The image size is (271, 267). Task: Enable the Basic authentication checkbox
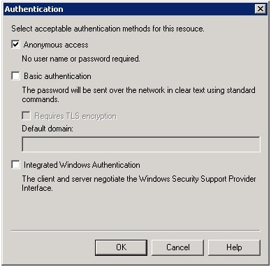(15, 75)
